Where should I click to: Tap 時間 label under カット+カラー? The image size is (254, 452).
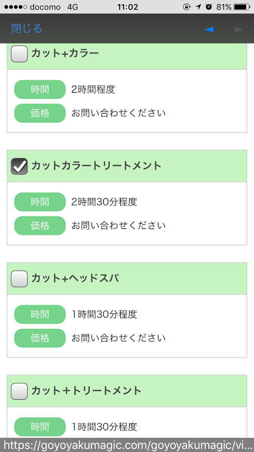point(40,89)
